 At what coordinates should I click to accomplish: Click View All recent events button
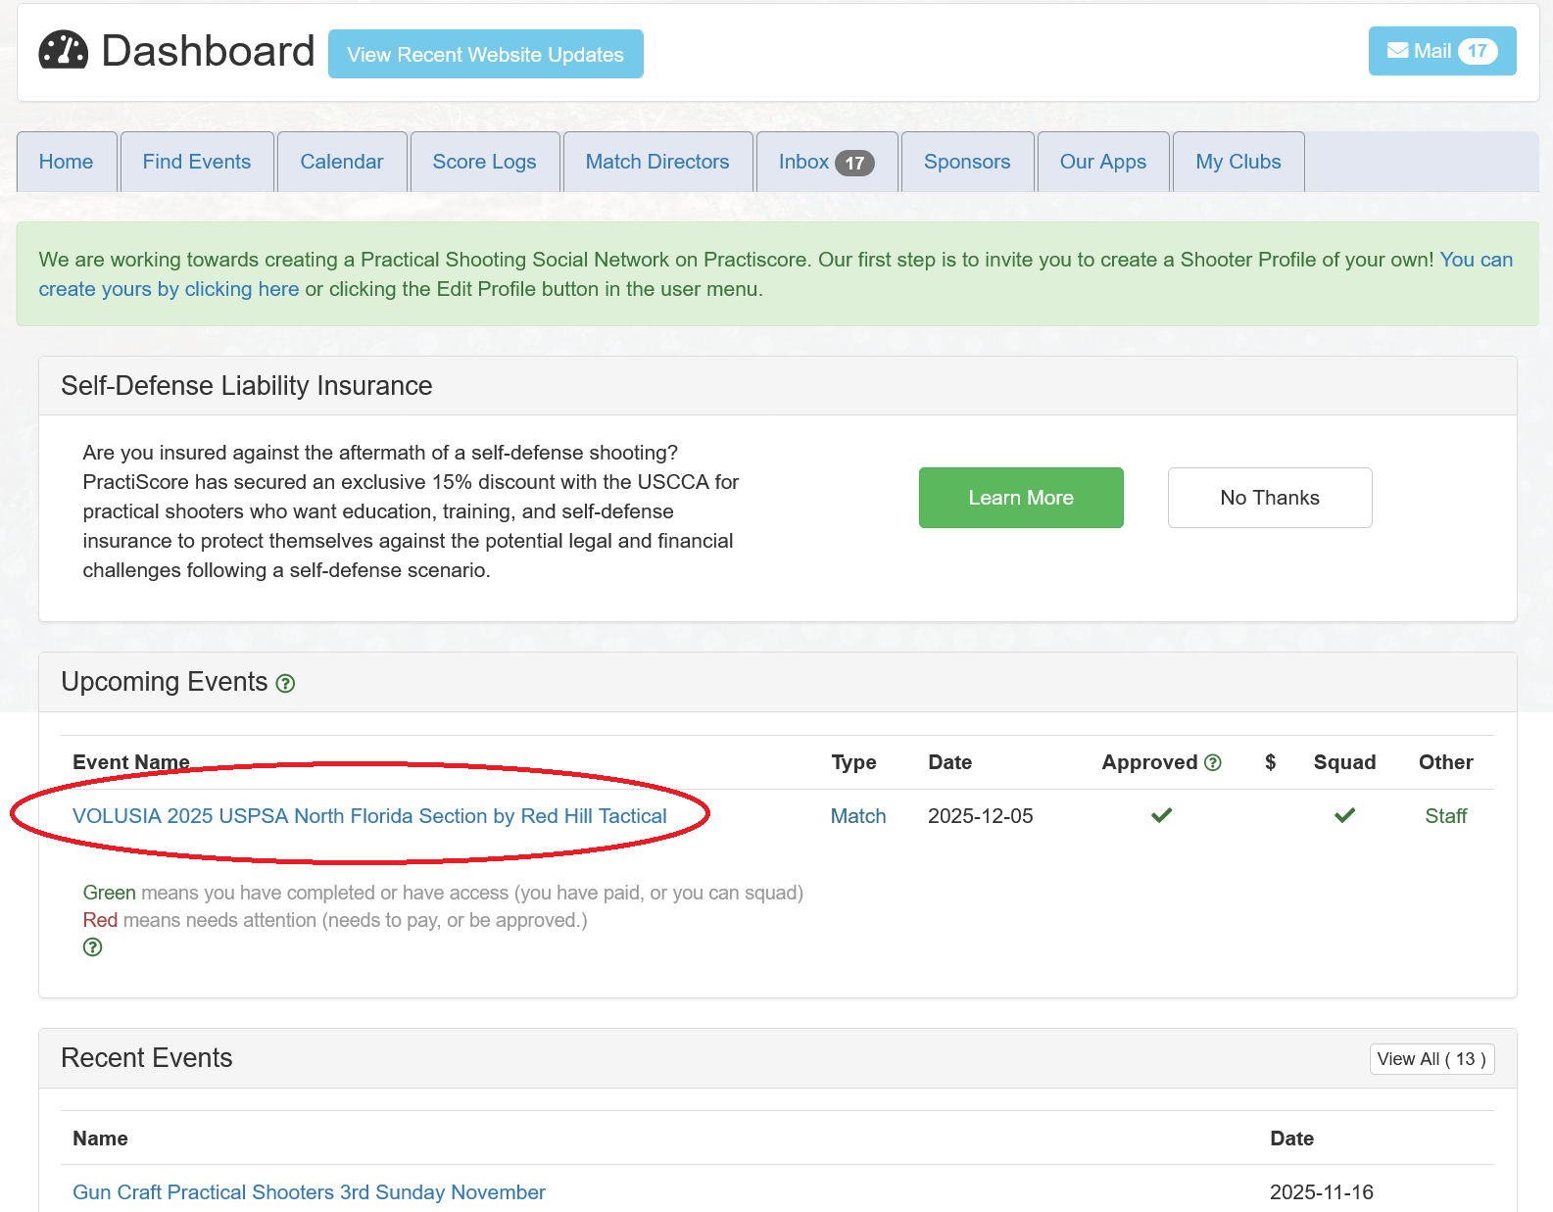click(1431, 1059)
